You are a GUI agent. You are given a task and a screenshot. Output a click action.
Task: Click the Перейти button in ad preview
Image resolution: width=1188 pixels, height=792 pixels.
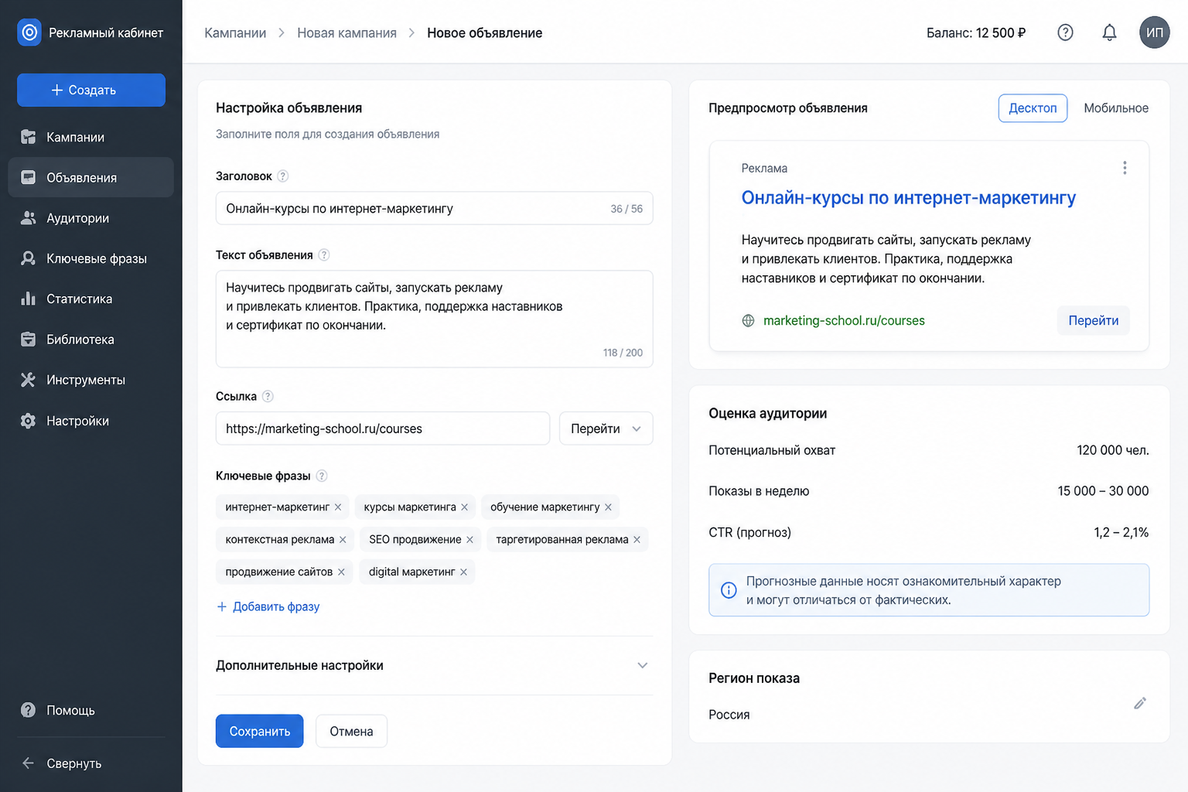click(x=1094, y=320)
